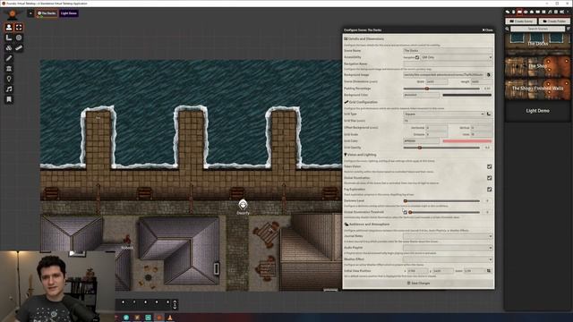
Task: Collapse the scene navigation bar
Action: (x=30, y=13)
